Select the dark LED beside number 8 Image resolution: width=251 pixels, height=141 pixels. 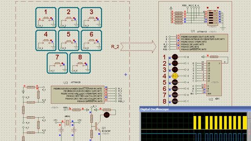[x=175, y=101]
